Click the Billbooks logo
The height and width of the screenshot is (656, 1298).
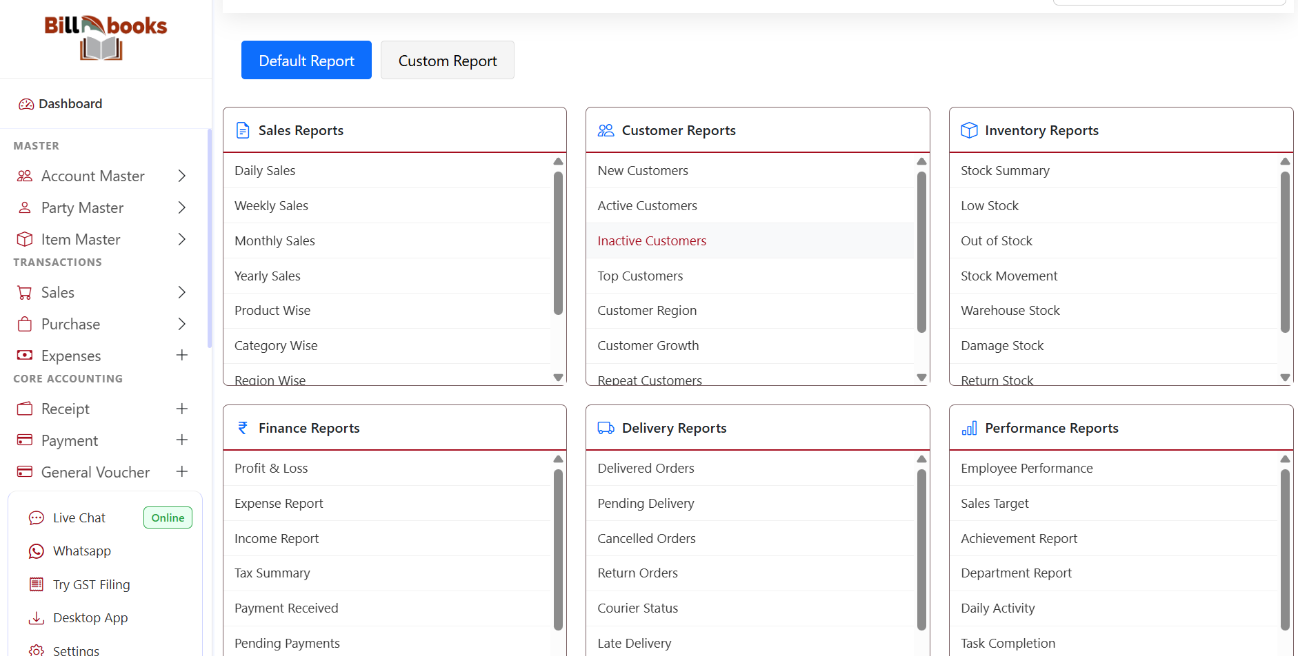[105, 38]
